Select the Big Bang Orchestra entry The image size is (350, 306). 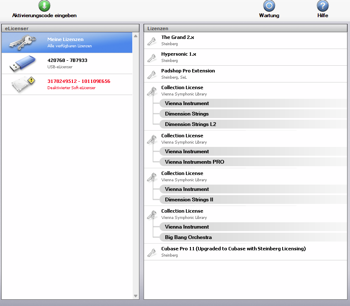253,237
